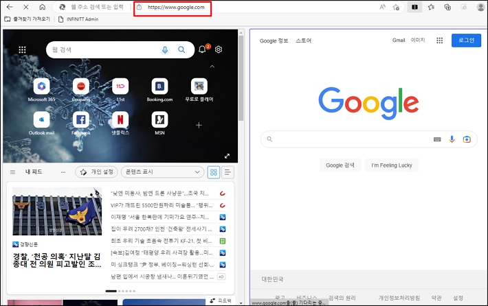This screenshot has height=306, width=488.
Task: Switch feed to grid view
Action: [x=214, y=172]
